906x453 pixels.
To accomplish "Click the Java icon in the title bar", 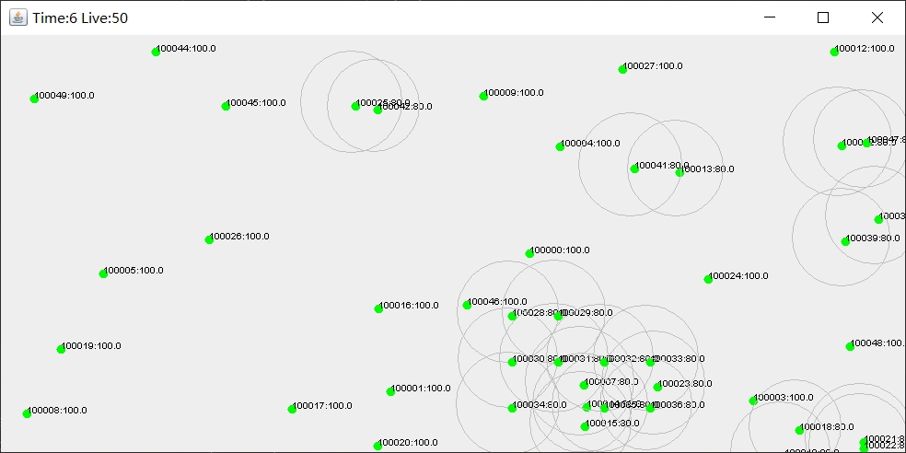I will pyautogui.click(x=17, y=17).
